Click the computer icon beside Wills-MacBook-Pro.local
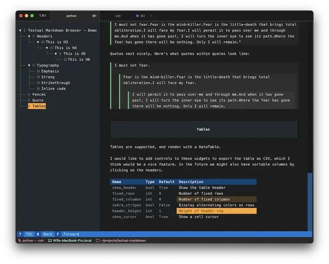Screen dimensions: 329x264 [x=50, y=241]
